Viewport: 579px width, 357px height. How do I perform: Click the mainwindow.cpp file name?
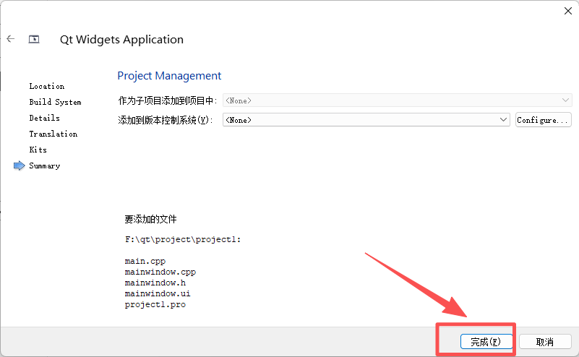(x=160, y=272)
